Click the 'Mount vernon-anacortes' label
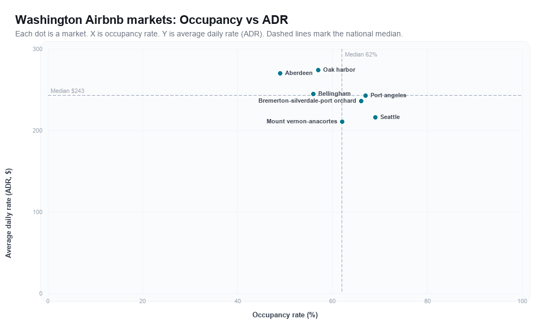The width and height of the screenshot is (544, 326). point(302,121)
